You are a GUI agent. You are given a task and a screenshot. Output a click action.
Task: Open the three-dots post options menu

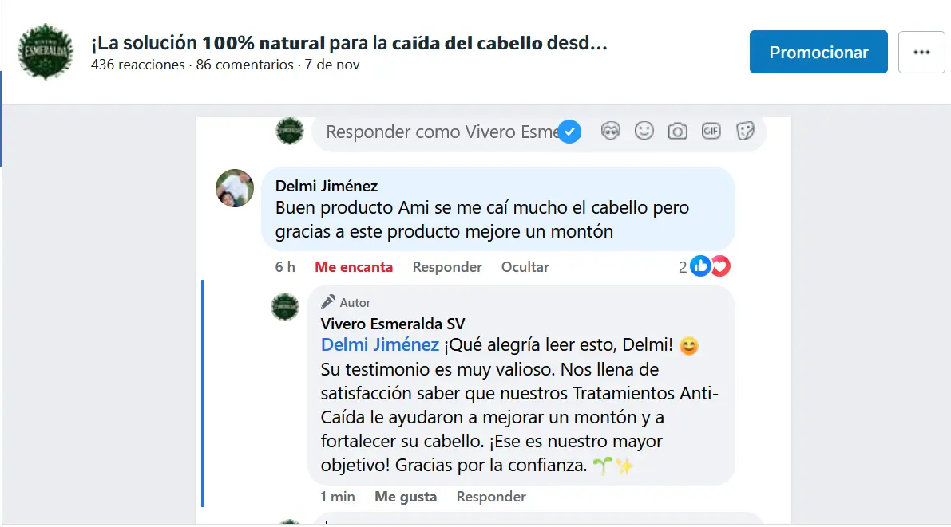921,52
